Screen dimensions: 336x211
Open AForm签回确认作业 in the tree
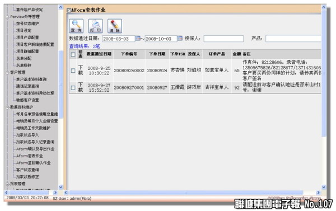point(34,163)
